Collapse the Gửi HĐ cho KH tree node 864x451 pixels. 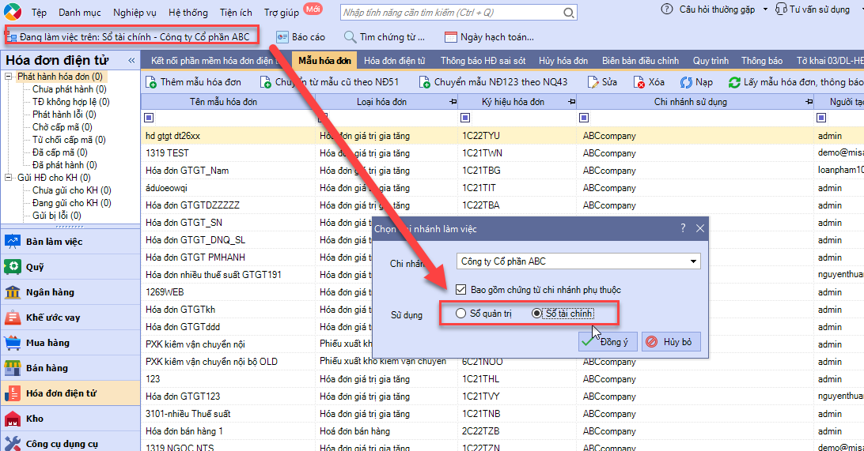(8, 178)
